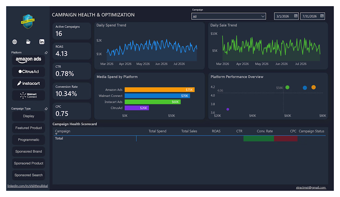This screenshot has width=340, height=197.
Task: Click blue dot in Platform Performance scatter
Action: (305, 88)
